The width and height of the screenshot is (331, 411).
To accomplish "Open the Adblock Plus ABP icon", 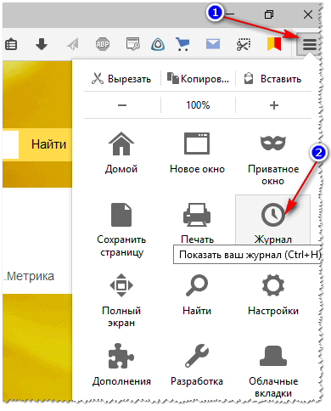I will [103, 44].
